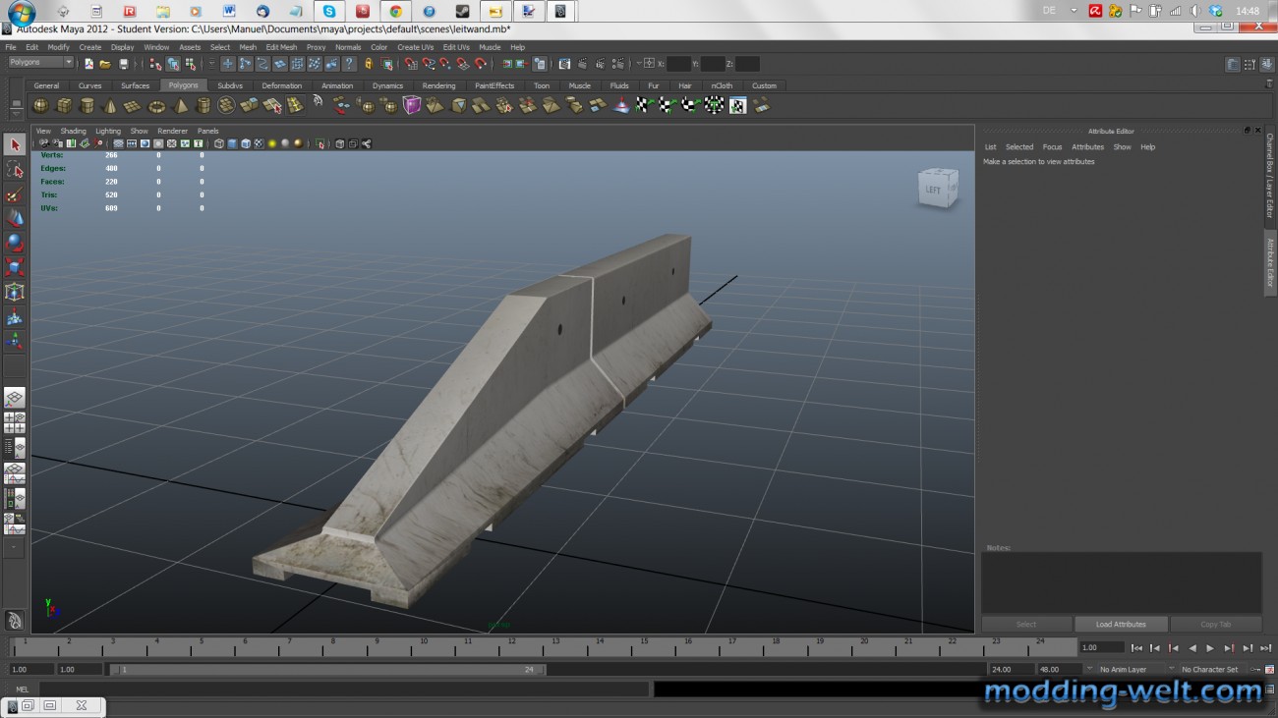Click the range slider bar
This screenshot has height=718, width=1278.
327,670
